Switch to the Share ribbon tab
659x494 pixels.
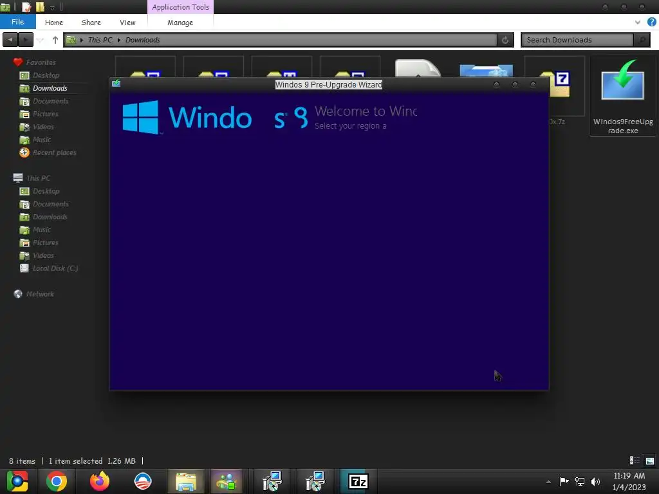coord(91,23)
